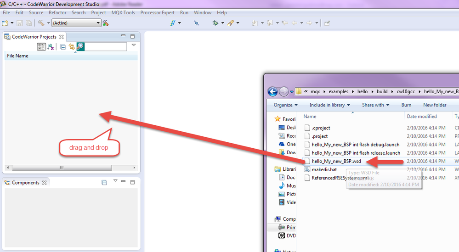The height and width of the screenshot is (252, 459).
Task: Open the Edit menu
Action: tap(19, 12)
